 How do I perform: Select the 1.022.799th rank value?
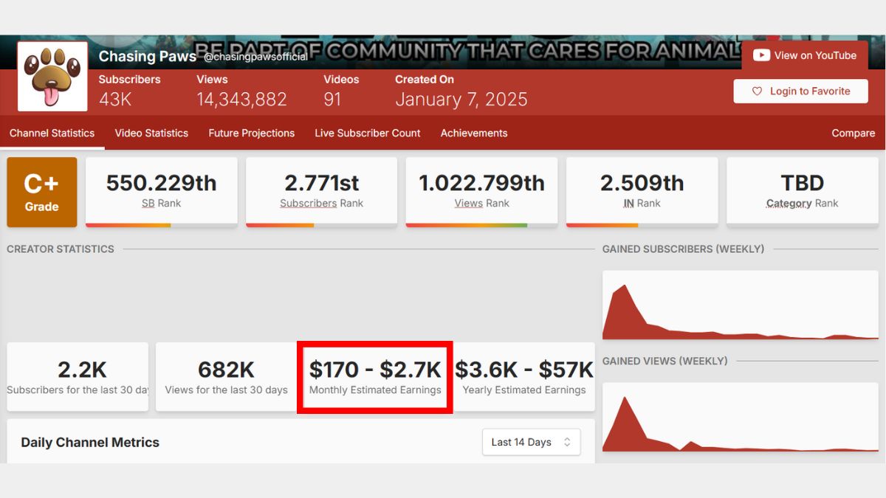pos(481,183)
